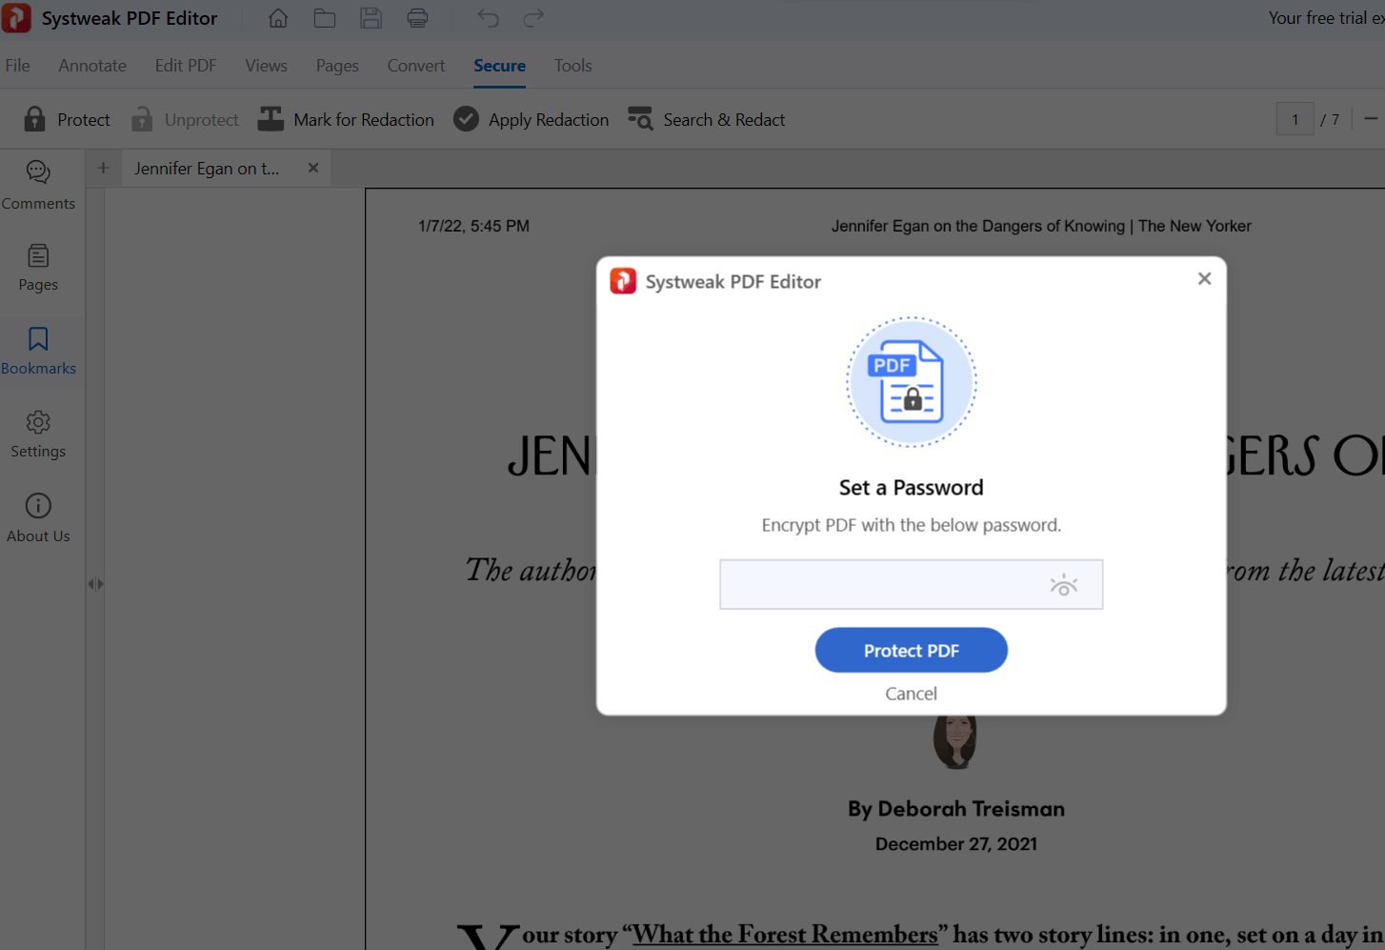Click 'By Deborah Treisman' author text
The image size is (1385, 950).
tap(956, 809)
